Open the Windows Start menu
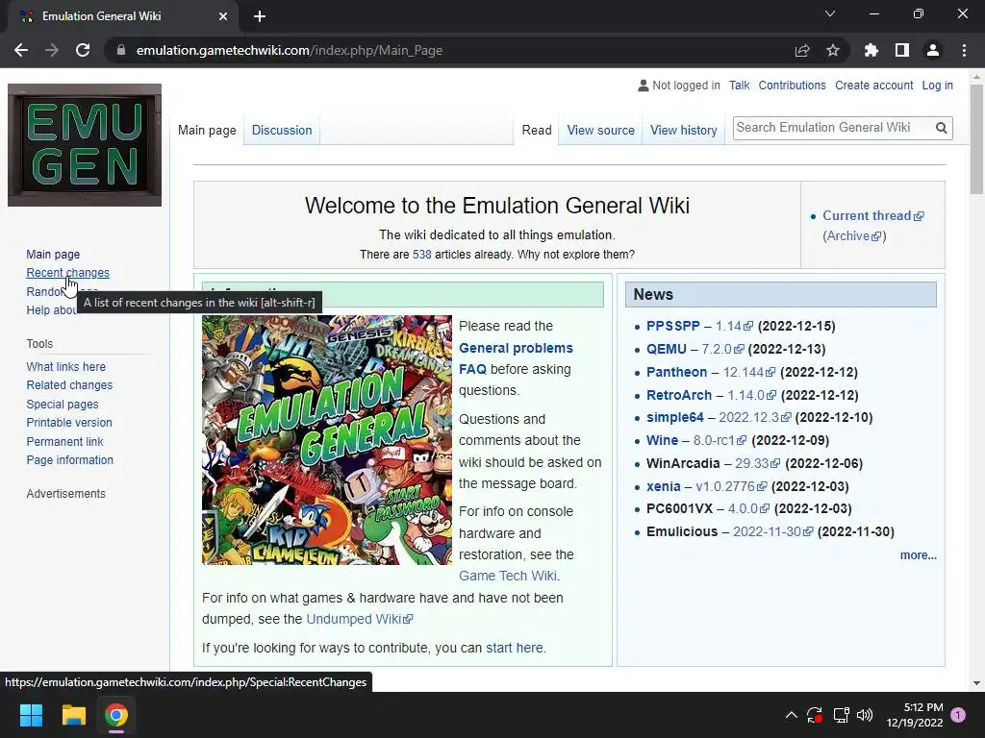This screenshot has height=738, width=985. 31,715
